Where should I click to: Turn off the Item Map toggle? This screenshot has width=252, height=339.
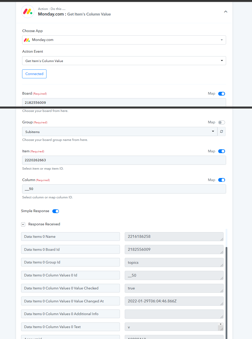pyautogui.click(x=222, y=151)
